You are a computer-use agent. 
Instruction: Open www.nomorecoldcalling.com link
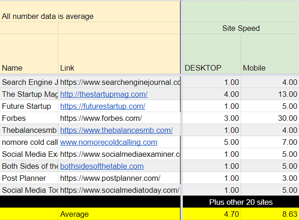pos(109,142)
